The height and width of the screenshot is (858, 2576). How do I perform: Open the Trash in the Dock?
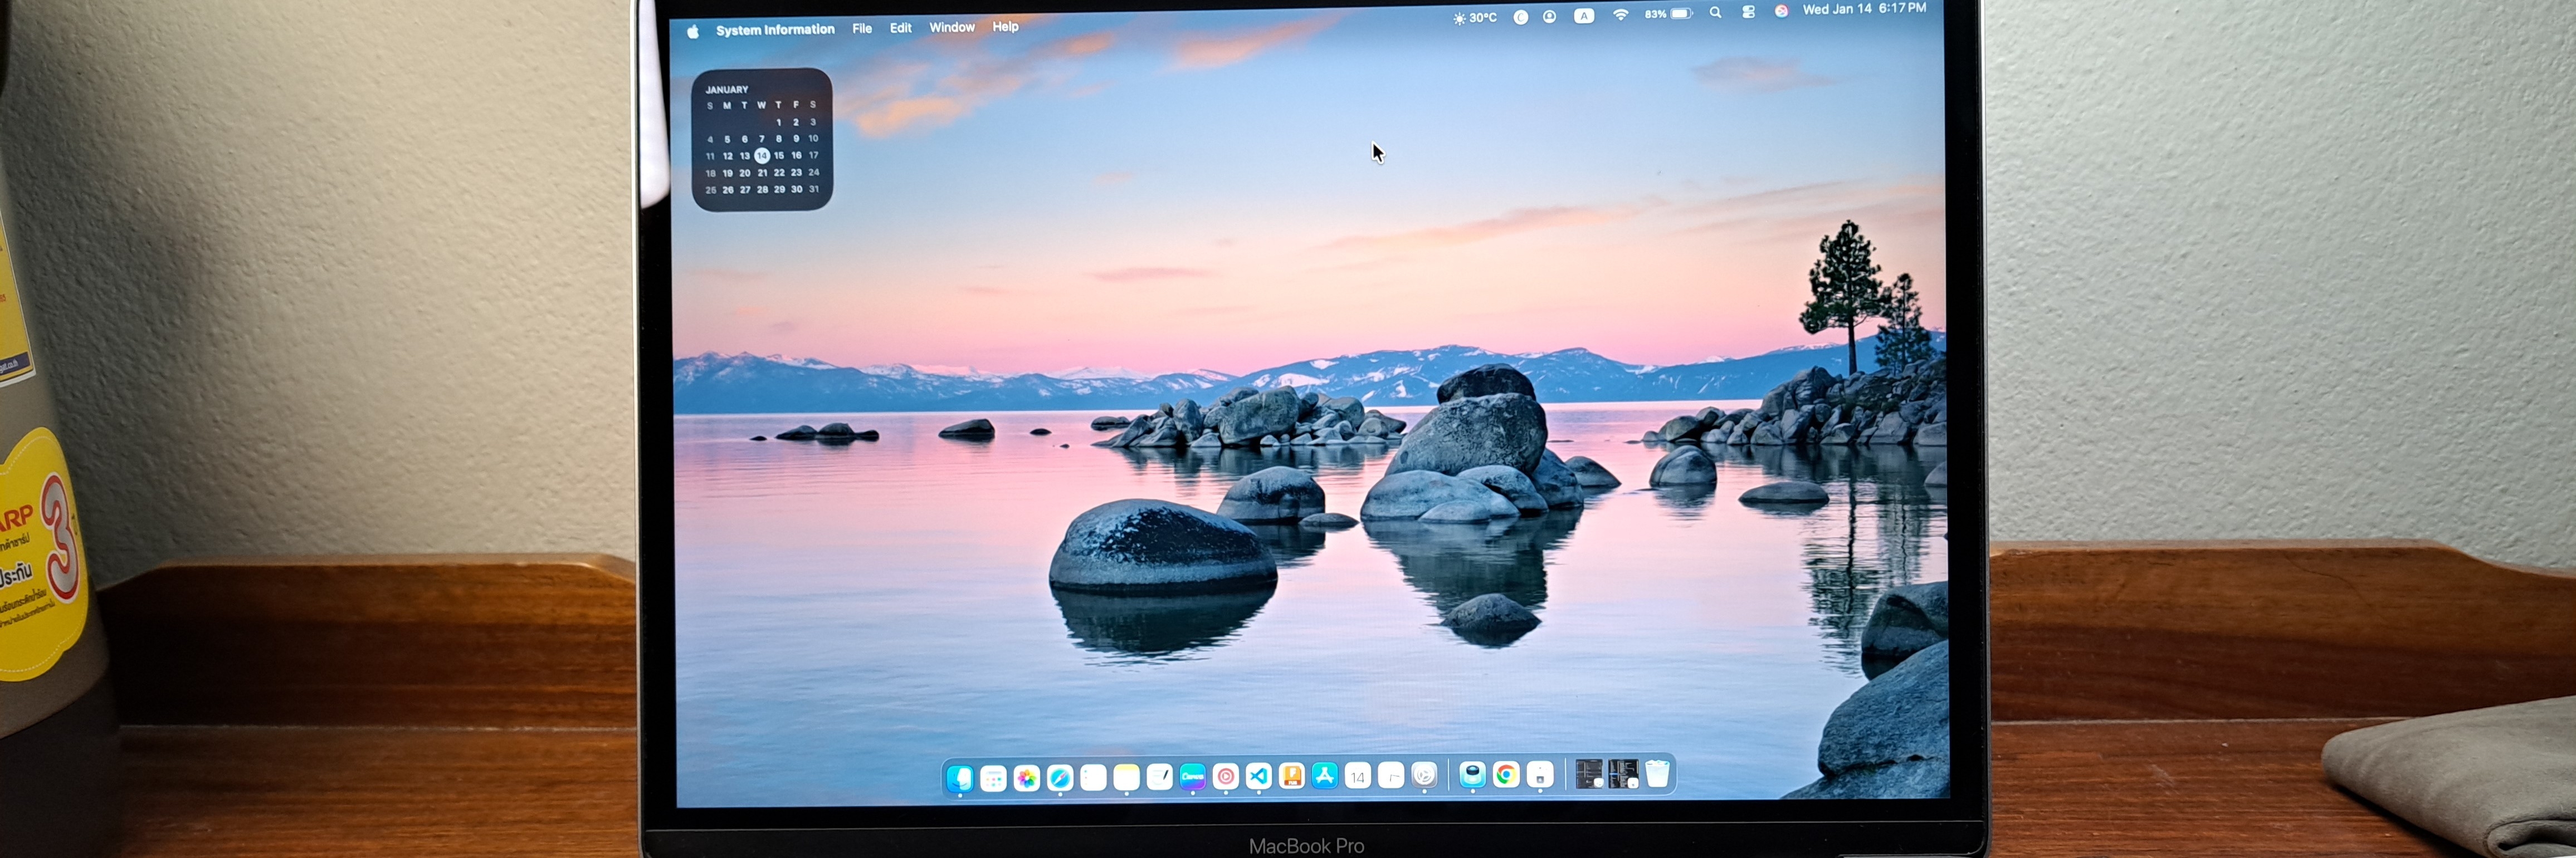(x=1657, y=774)
